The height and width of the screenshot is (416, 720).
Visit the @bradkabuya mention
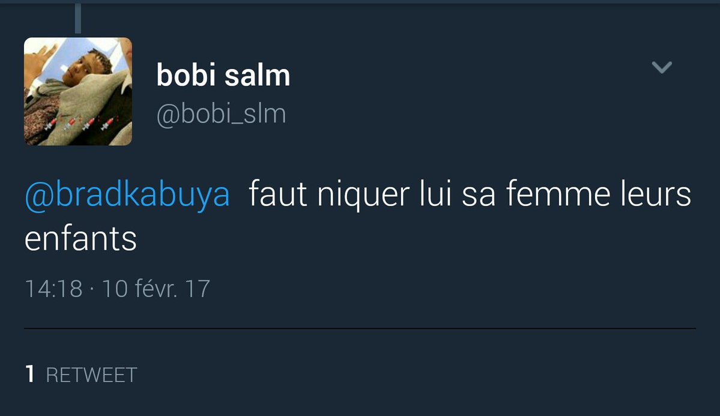click(127, 195)
